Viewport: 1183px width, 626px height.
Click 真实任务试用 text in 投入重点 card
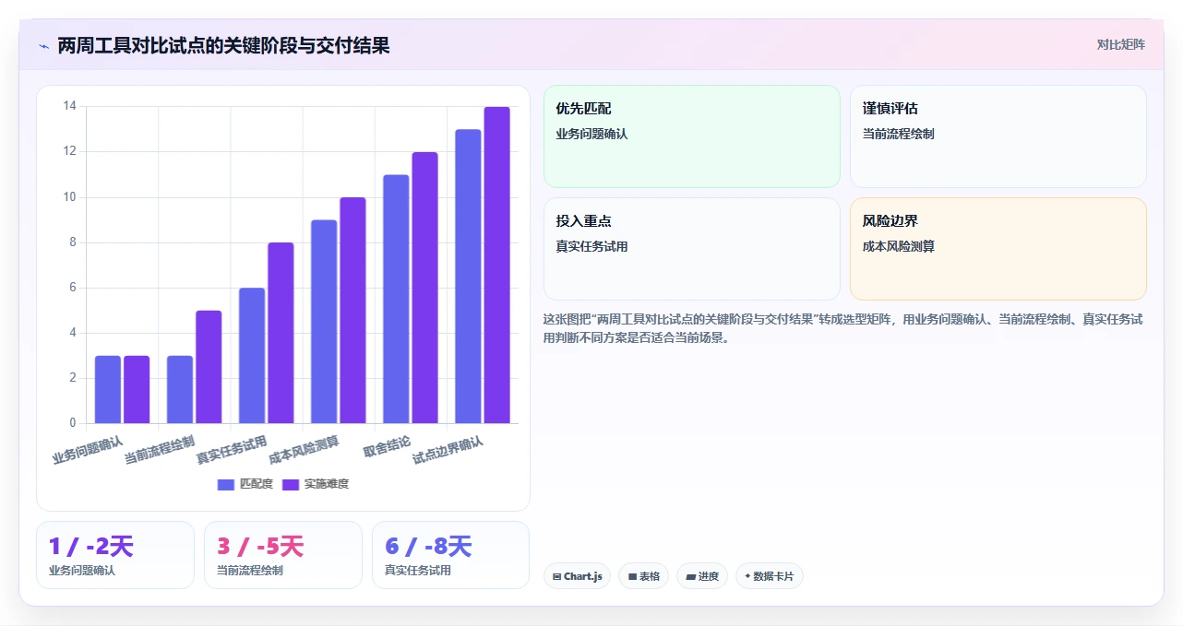pyautogui.click(x=591, y=246)
